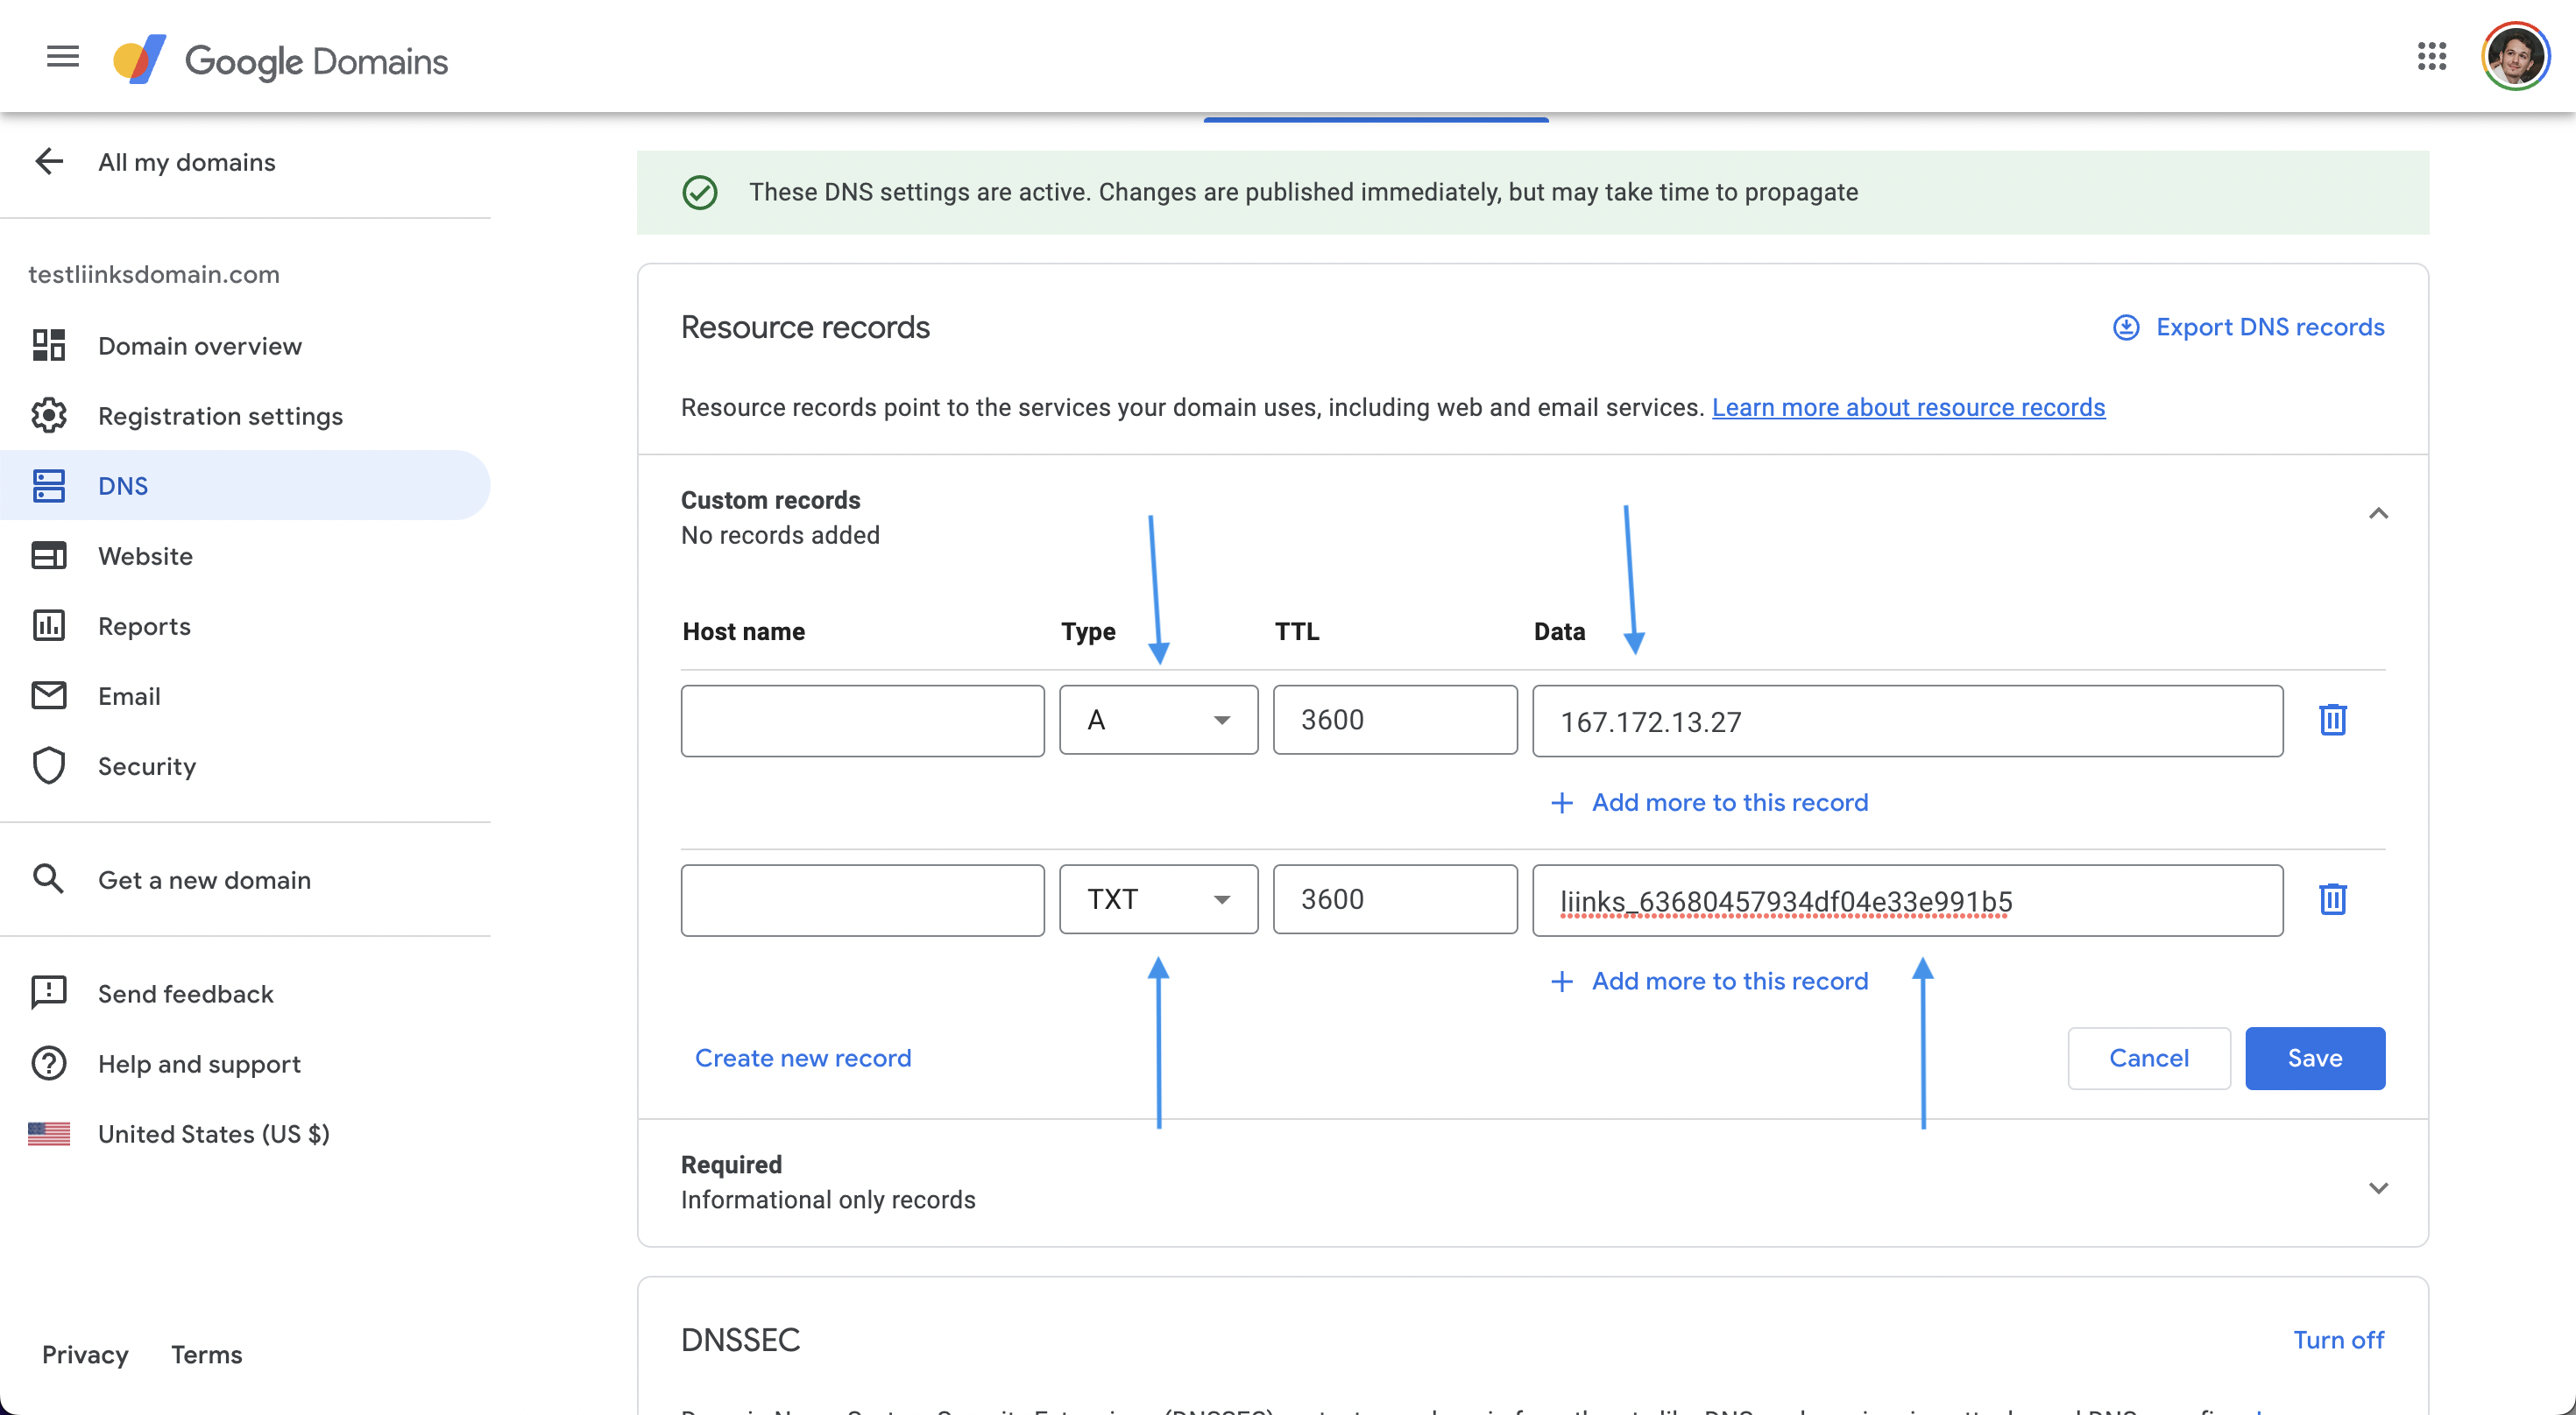Open the Registration settings page
Viewport: 2576px width, 1415px height.
(220, 416)
